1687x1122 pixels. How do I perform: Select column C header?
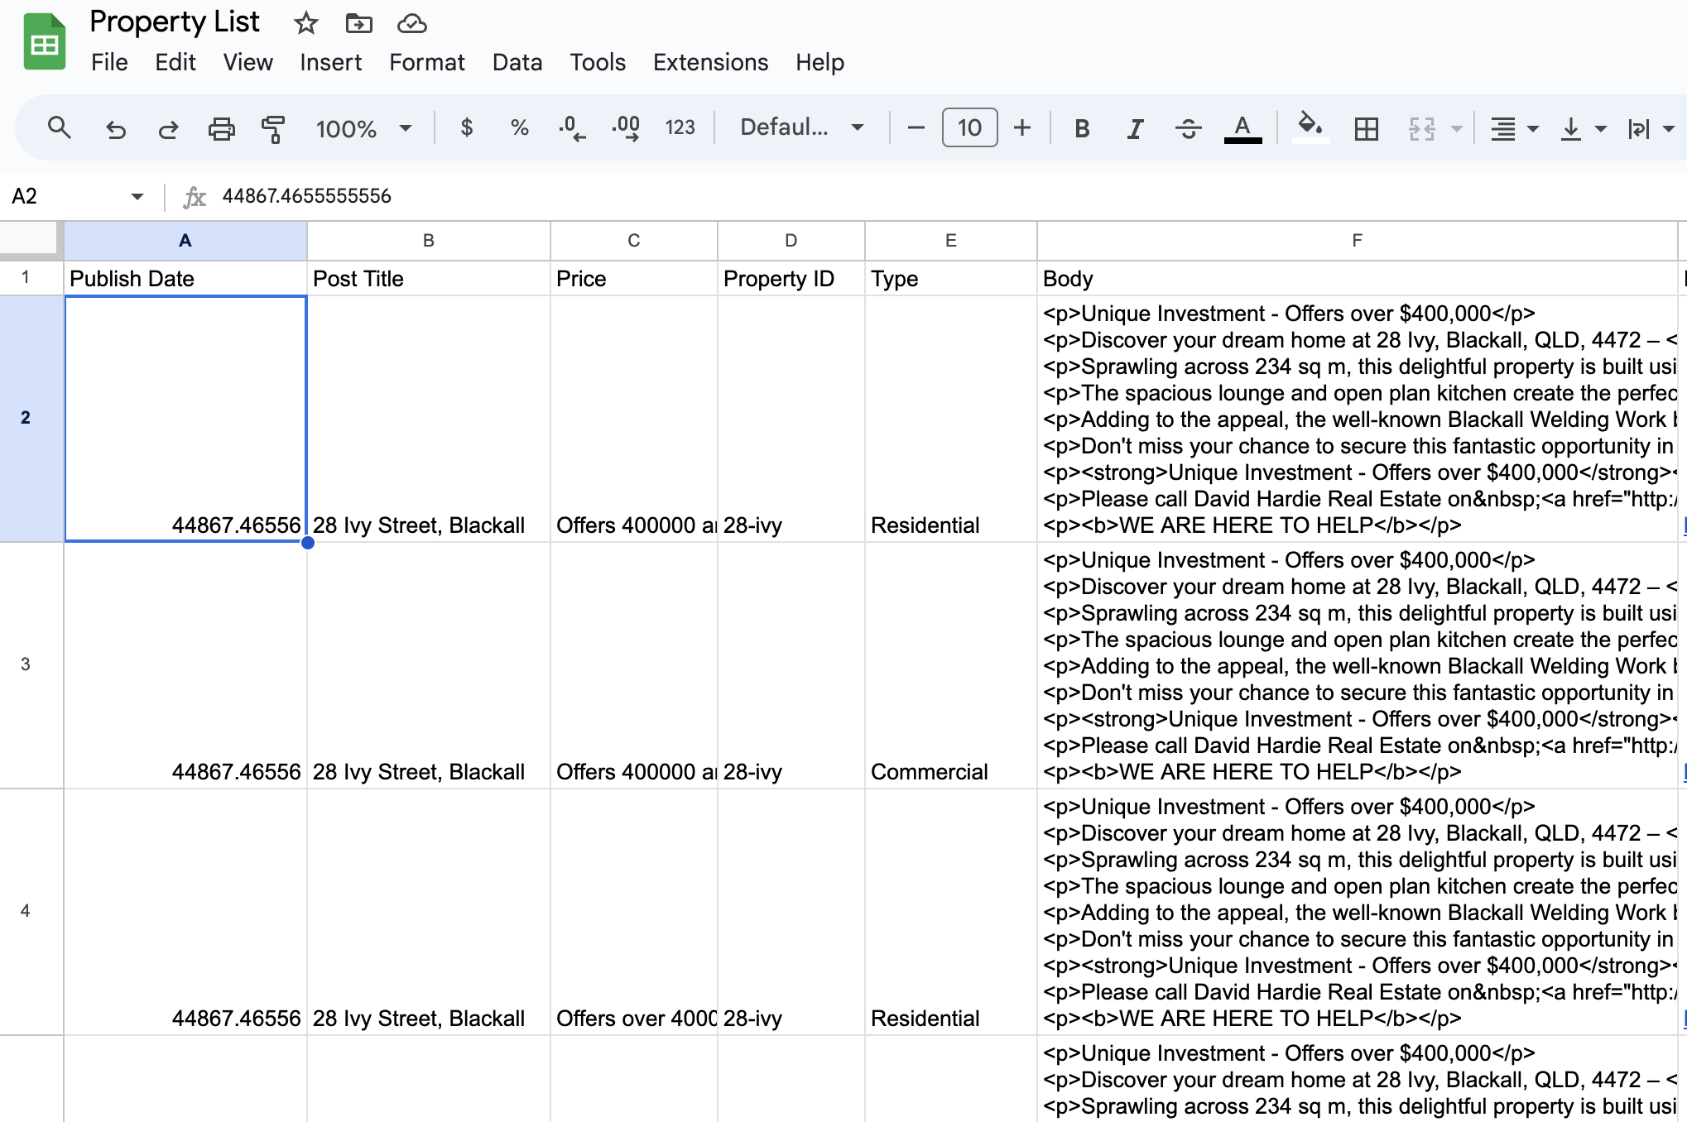coord(634,241)
